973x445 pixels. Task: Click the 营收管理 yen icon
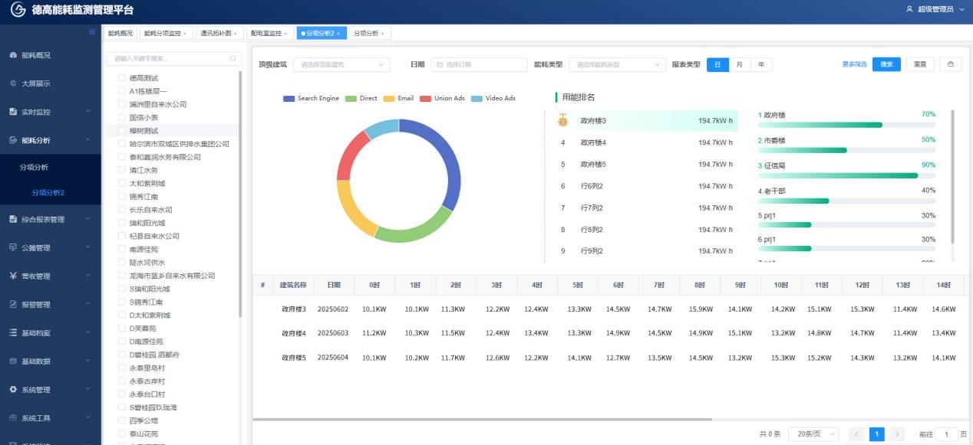[x=12, y=276]
